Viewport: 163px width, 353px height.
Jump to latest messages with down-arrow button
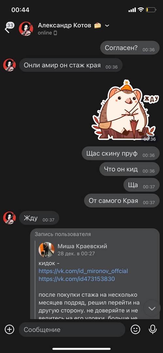pyautogui.click(x=152, y=308)
